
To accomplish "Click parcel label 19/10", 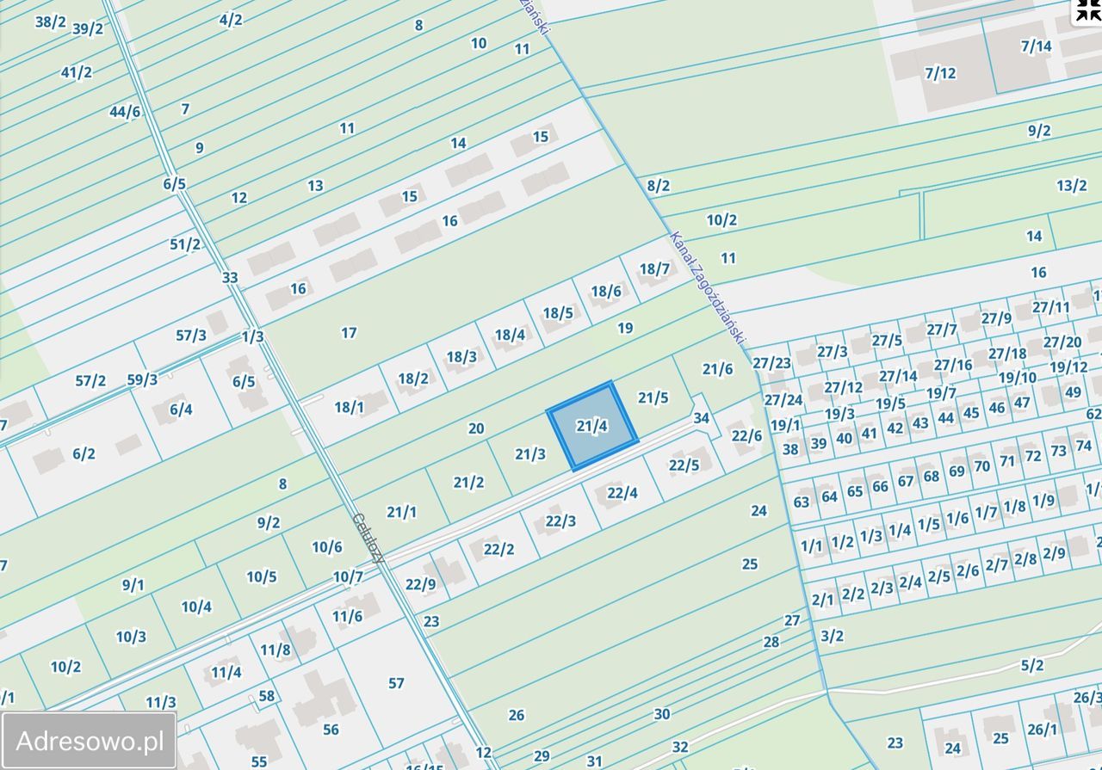I will (x=1018, y=377).
